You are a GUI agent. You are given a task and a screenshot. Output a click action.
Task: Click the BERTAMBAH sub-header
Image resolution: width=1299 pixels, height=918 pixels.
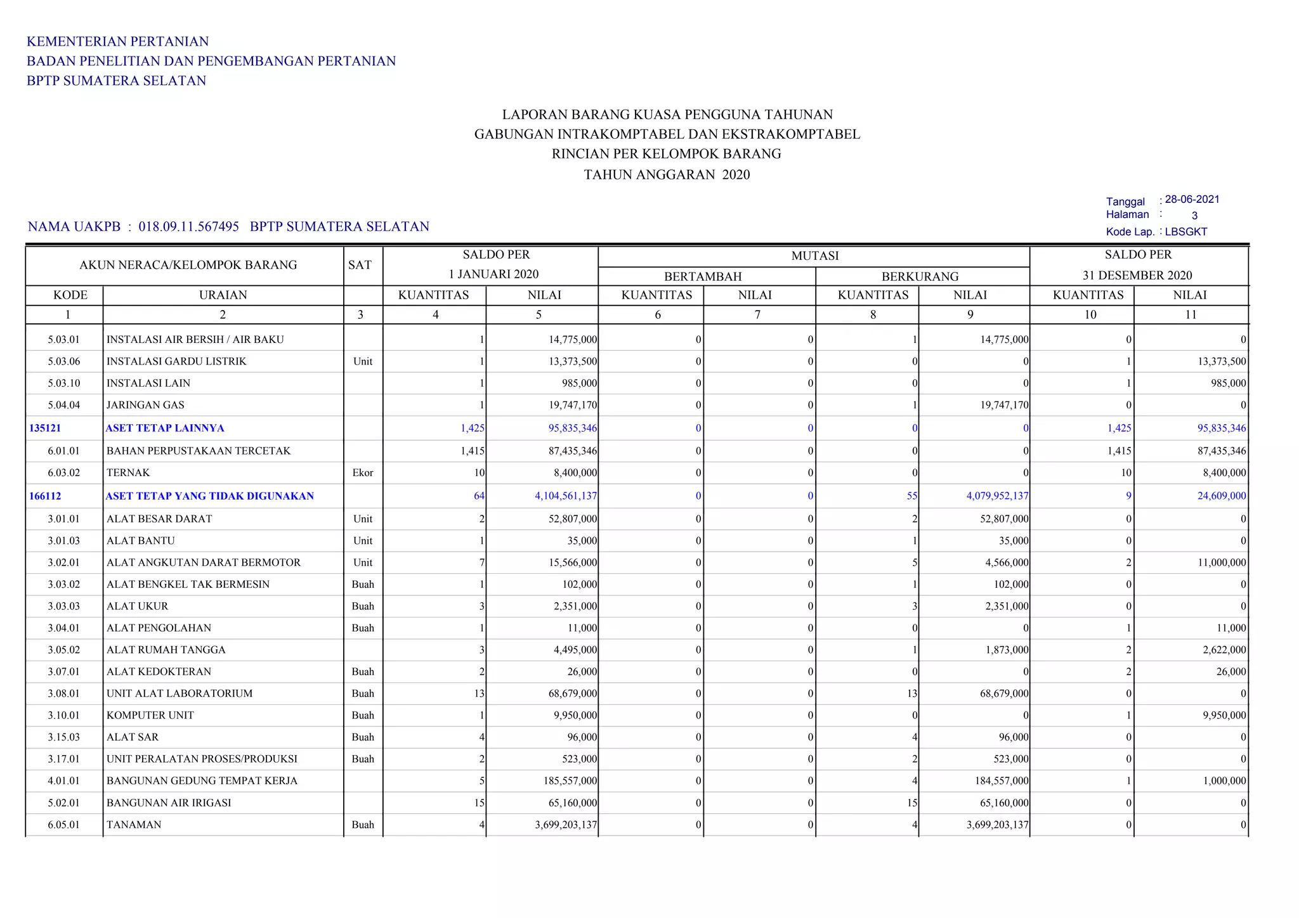(702, 276)
